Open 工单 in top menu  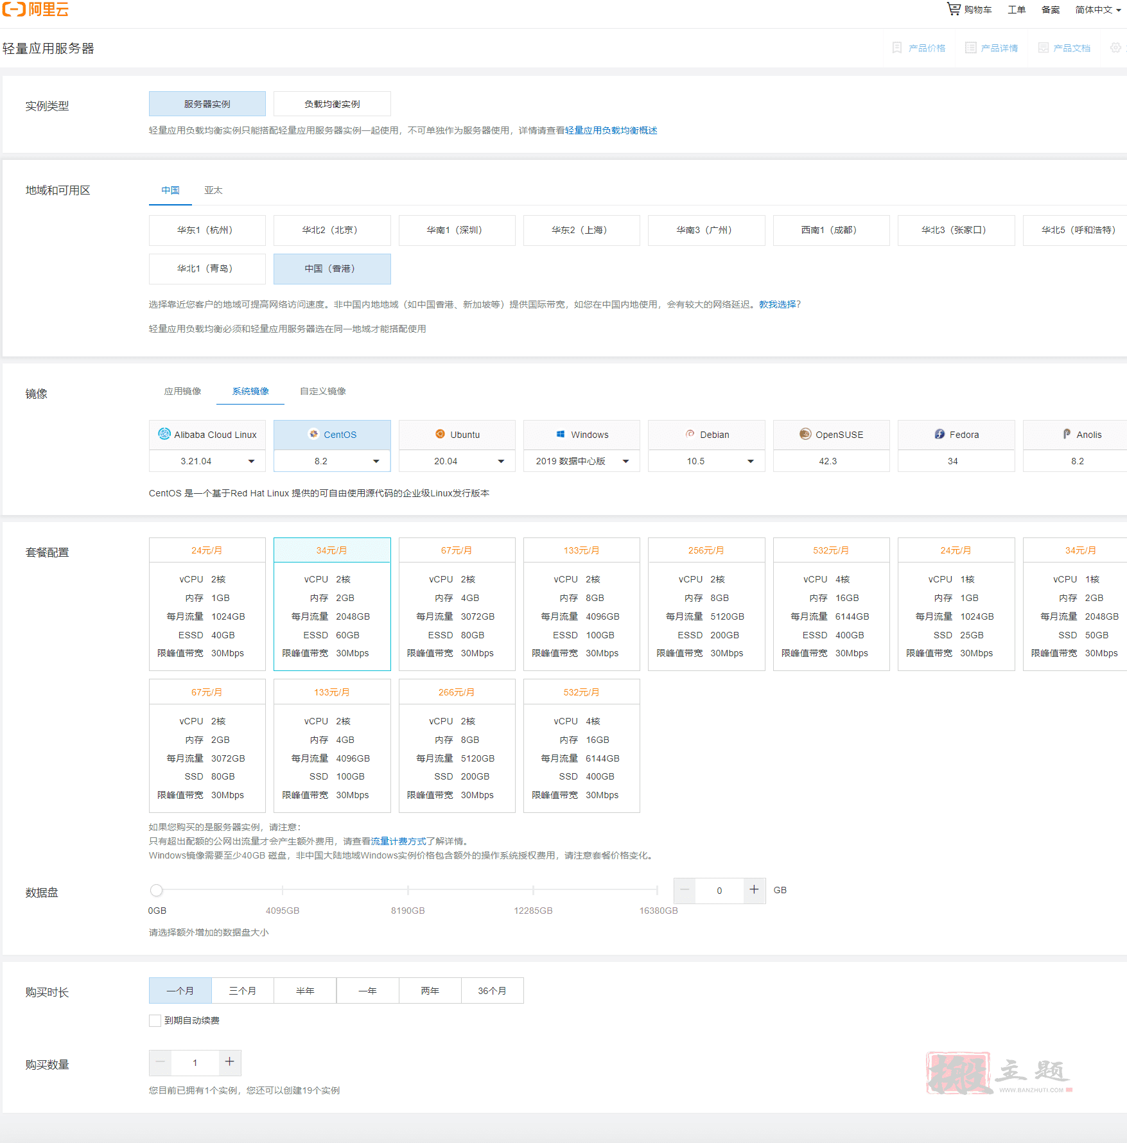tap(1017, 10)
